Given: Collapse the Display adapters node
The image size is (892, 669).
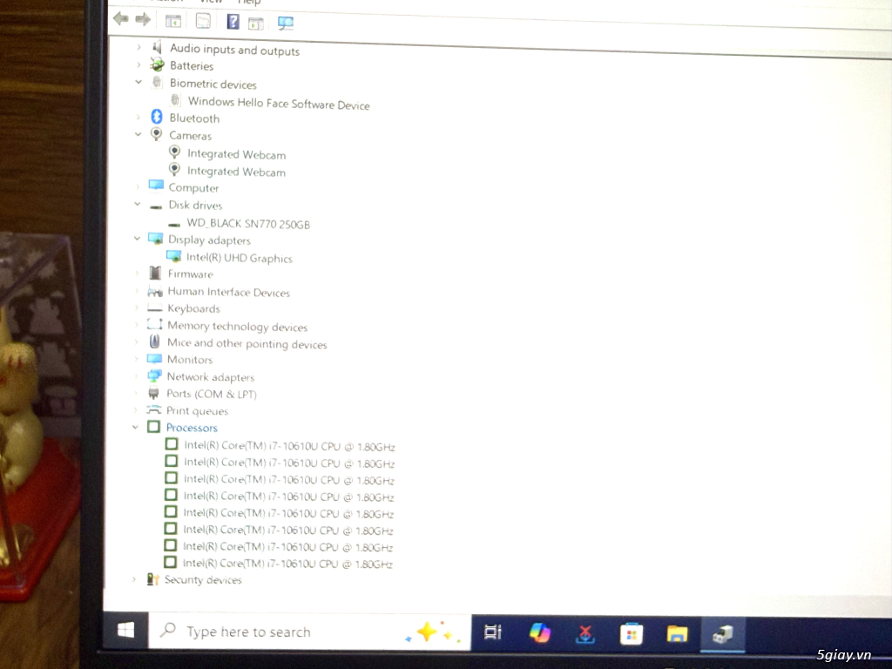Looking at the screenshot, I should 137,238.
